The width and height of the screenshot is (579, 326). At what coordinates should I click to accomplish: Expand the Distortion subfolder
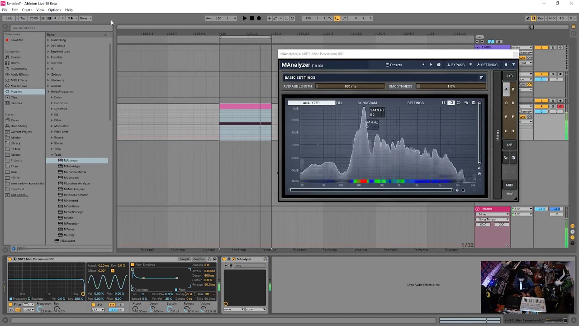click(52, 103)
